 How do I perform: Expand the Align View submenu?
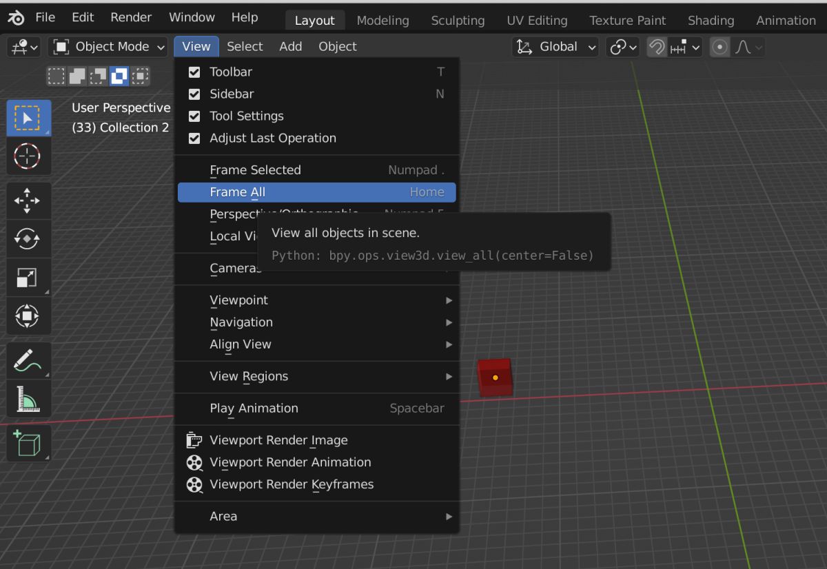point(316,344)
